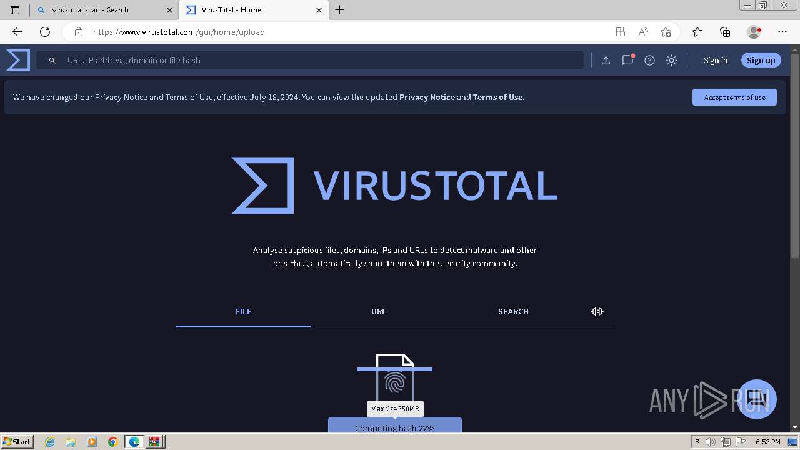Click the network tray icon

point(726,442)
